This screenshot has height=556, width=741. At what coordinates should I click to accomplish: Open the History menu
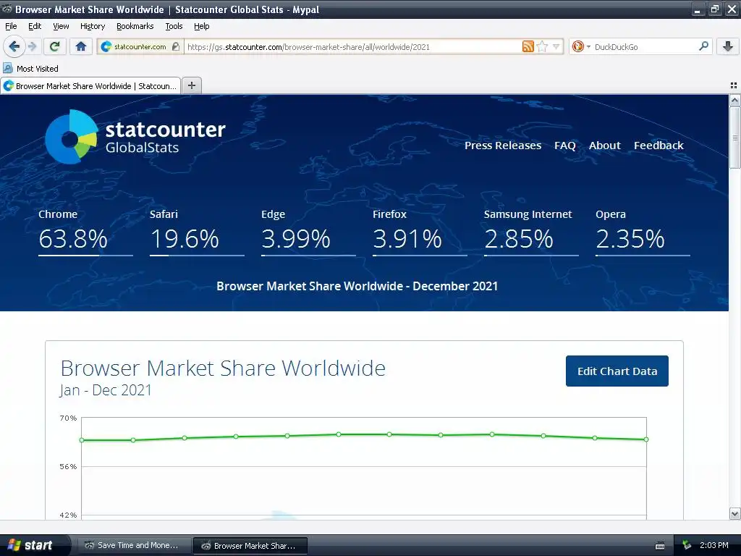coord(92,26)
